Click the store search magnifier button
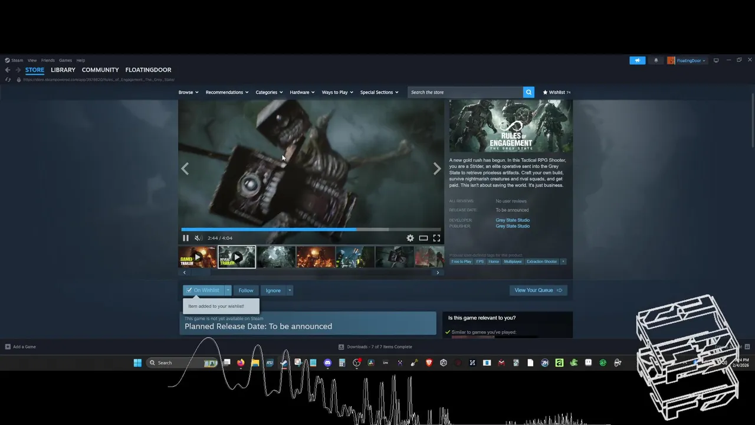The width and height of the screenshot is (755, 425). click(x=528, y=92)
